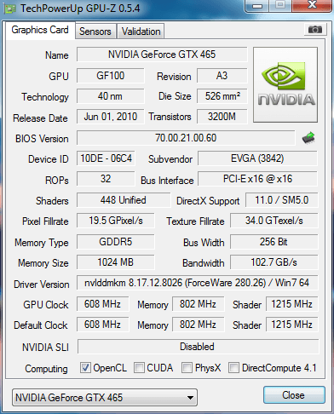
Task: Close window using title bar X
Action: click(x=312, y=5)
